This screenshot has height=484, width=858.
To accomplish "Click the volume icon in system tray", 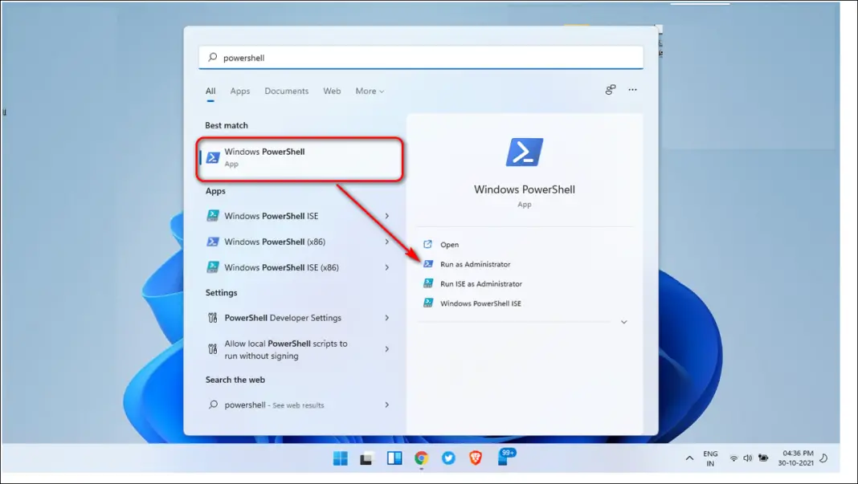I will pyautogui.click(x=749, y=458).
